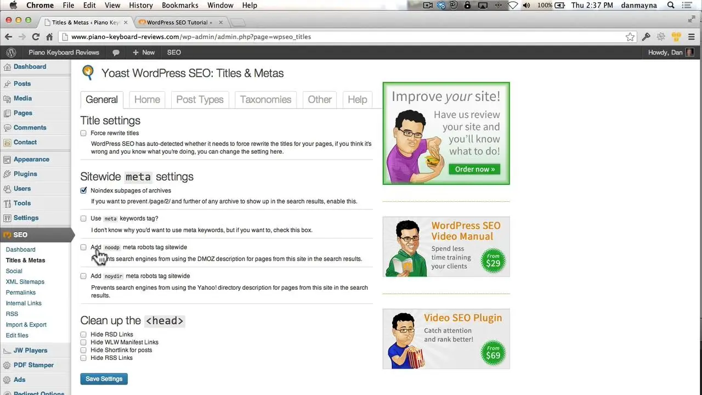Click the WordPress logo in admin bar
Screen dimensions: 702x395
coord(10,53)
